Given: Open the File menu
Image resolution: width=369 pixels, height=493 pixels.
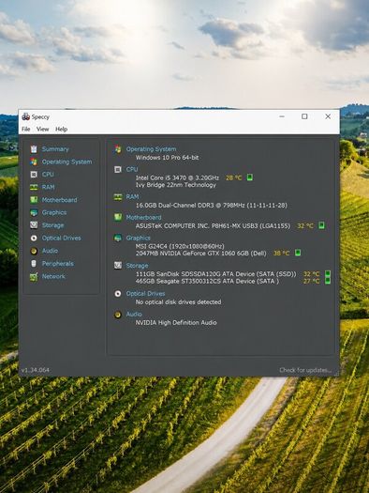Looking at the screenshot, I should tap(25, 129).
